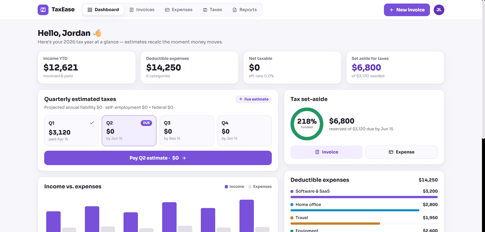Click the Reports file icon in navbar
The image size is (485, 232).
235,10
